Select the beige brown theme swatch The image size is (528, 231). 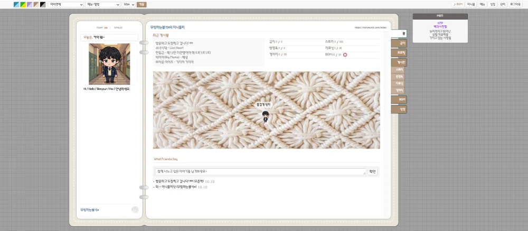[36, 5]
